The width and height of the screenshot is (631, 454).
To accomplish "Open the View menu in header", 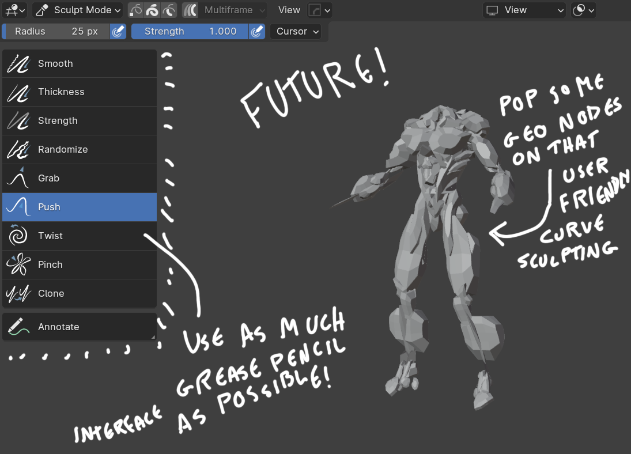I will coord(289,10).
